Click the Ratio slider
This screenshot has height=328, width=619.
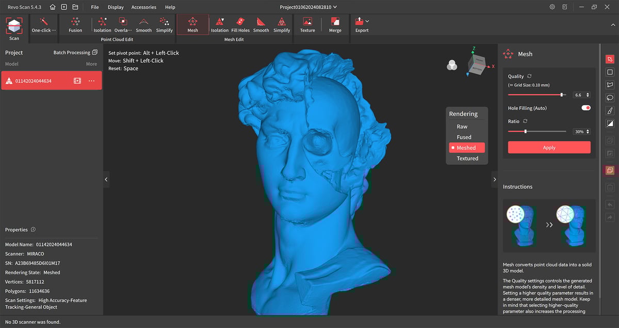[537, 132]
